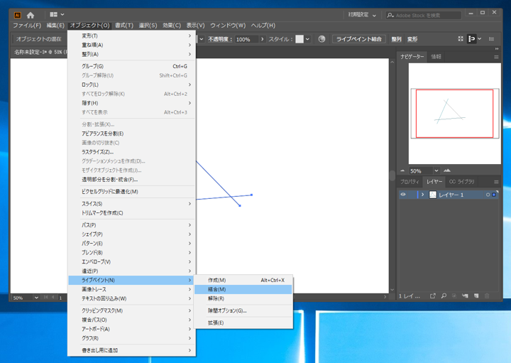Screen dimensions: 511x363
Task: Select アピアランスを分割(E) menu item
Action: [132, 134]
